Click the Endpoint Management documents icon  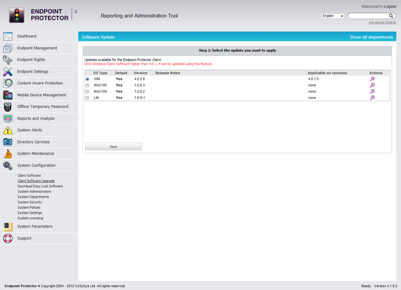coord(7,48)
